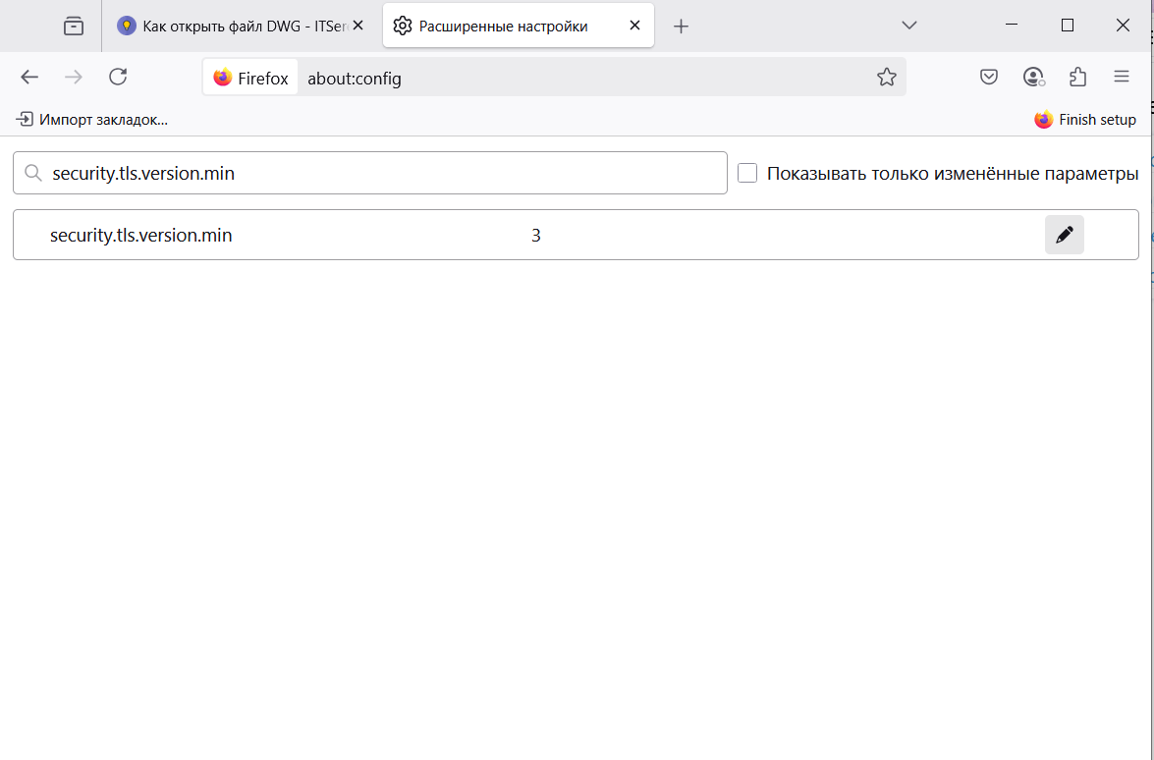Expand the list-all-tabs chevron

908,25
